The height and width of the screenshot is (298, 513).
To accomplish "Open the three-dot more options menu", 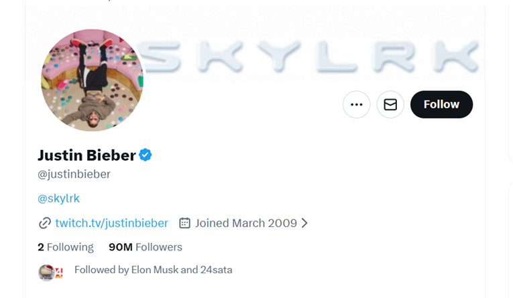I will pos(356,104).
